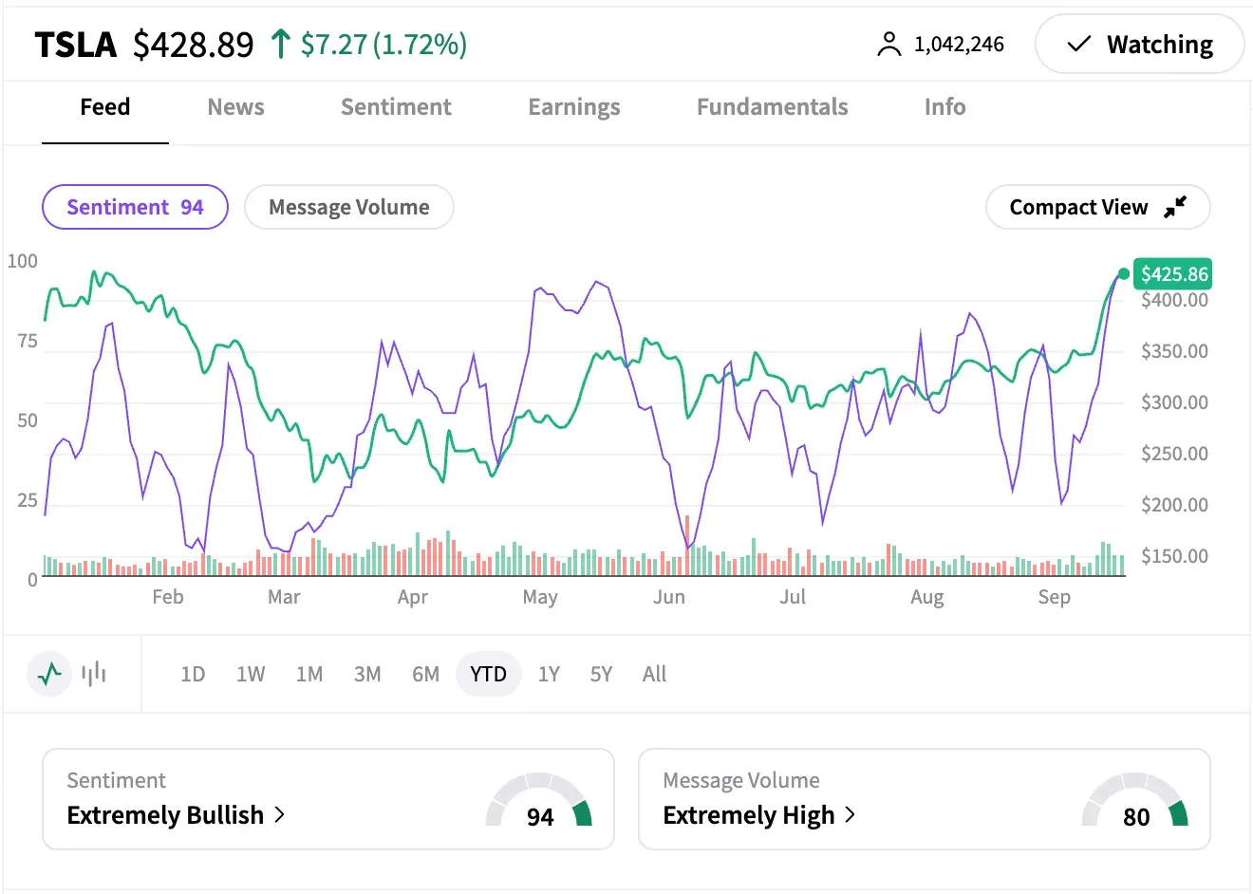Viewport: 1253px width, 894px height.
Task: Click the Feb label on the x-axis
Action: coord(168,597)
